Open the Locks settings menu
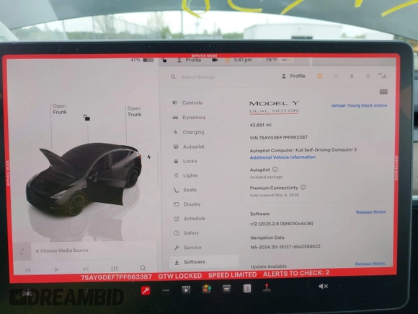This screenshot has height=314, width=418. (x=185, y=161)
